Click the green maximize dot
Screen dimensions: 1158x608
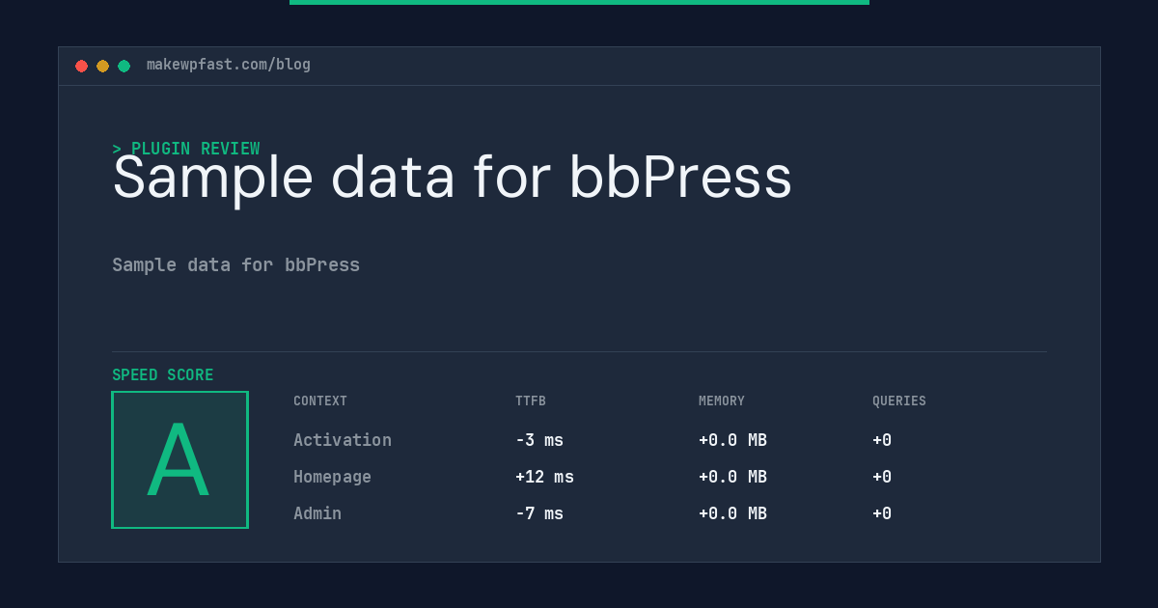124,66
